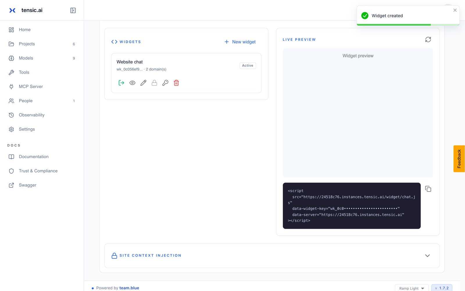Click the green embed/export icon for Website chat
The height and width of the screenshot is (291, 465).
tap(121, 83)
